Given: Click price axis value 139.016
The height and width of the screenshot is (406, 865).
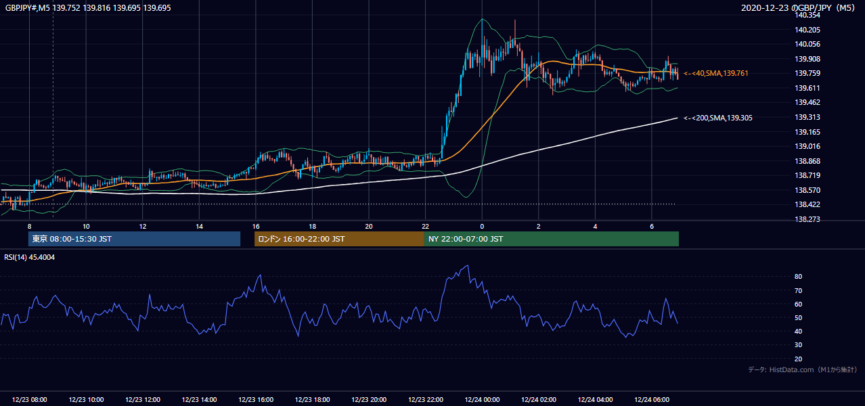Looking at the screenshot, I should (808, 146).
